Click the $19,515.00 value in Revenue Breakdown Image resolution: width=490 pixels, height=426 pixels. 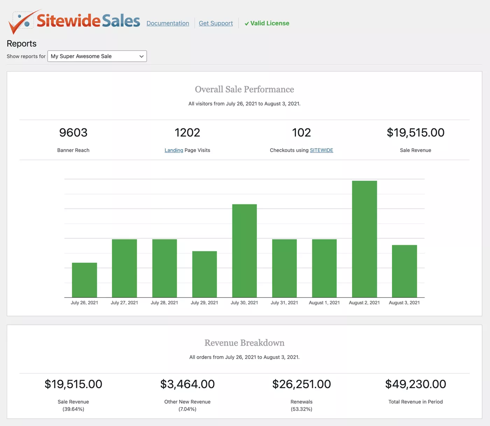73,384
